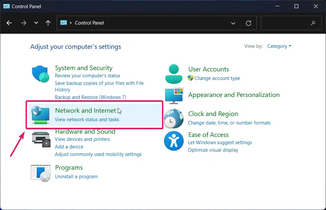Open the System and Security shield icon

[41, 74]
